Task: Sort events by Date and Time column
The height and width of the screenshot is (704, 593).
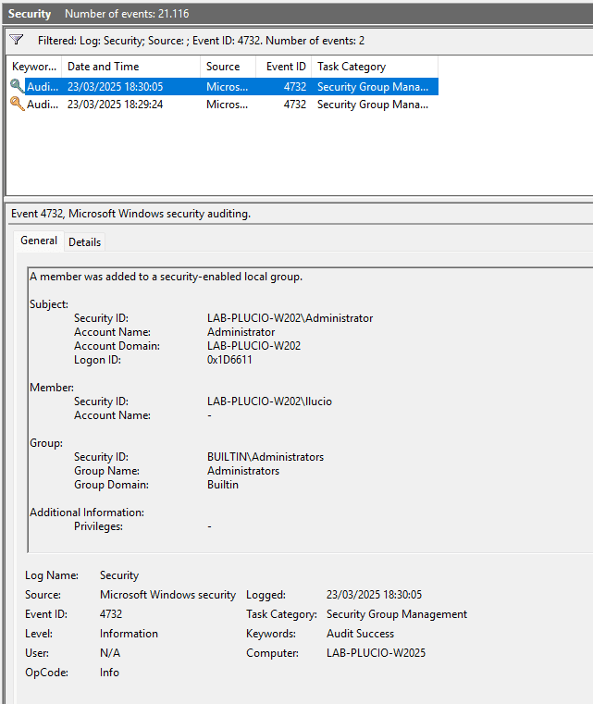Action: point(103,67)
